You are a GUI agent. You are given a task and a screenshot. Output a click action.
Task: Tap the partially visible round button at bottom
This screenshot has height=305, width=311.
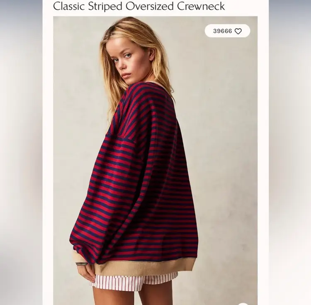click(243, 304)
